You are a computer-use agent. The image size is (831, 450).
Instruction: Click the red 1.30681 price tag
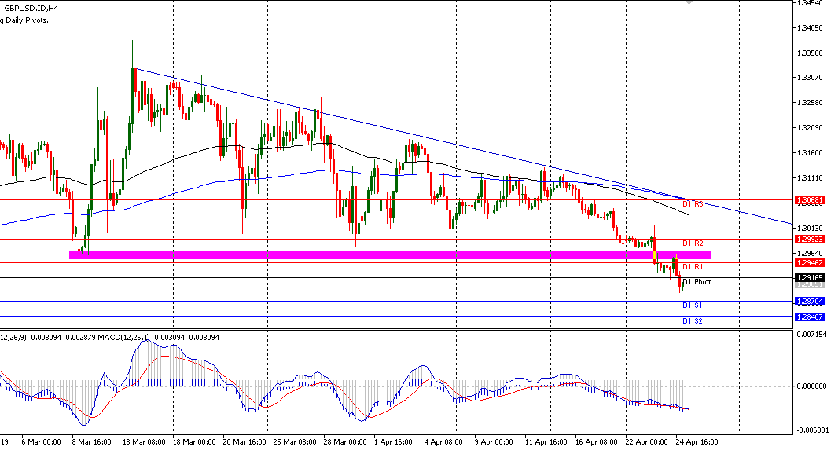810,200
